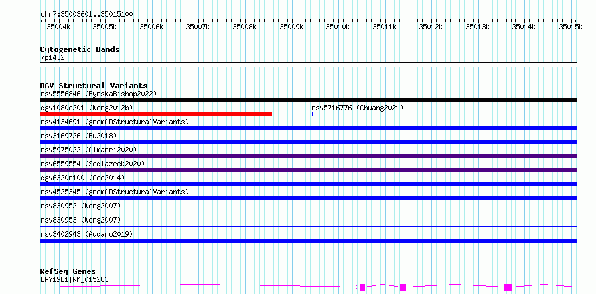
Task: Open the nsv6559554 (Sedlazeck2020) label
Action: pyautogui.click(x=92, y=164)
